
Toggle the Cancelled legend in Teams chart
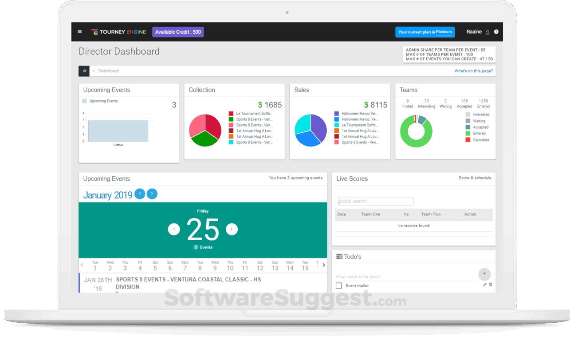pyautogui.click(x=468, y=140)
